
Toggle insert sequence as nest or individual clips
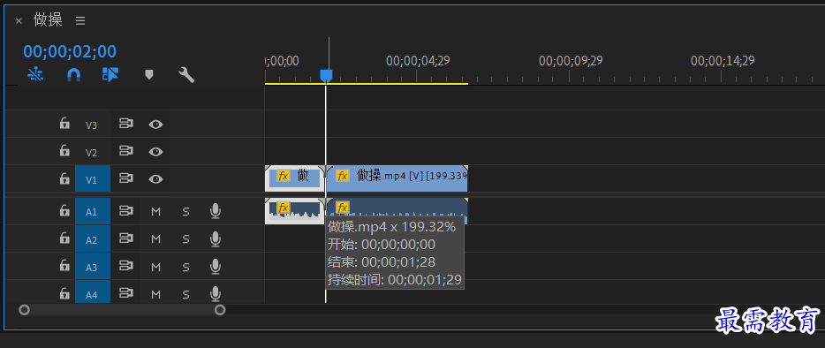click(35, 75)
